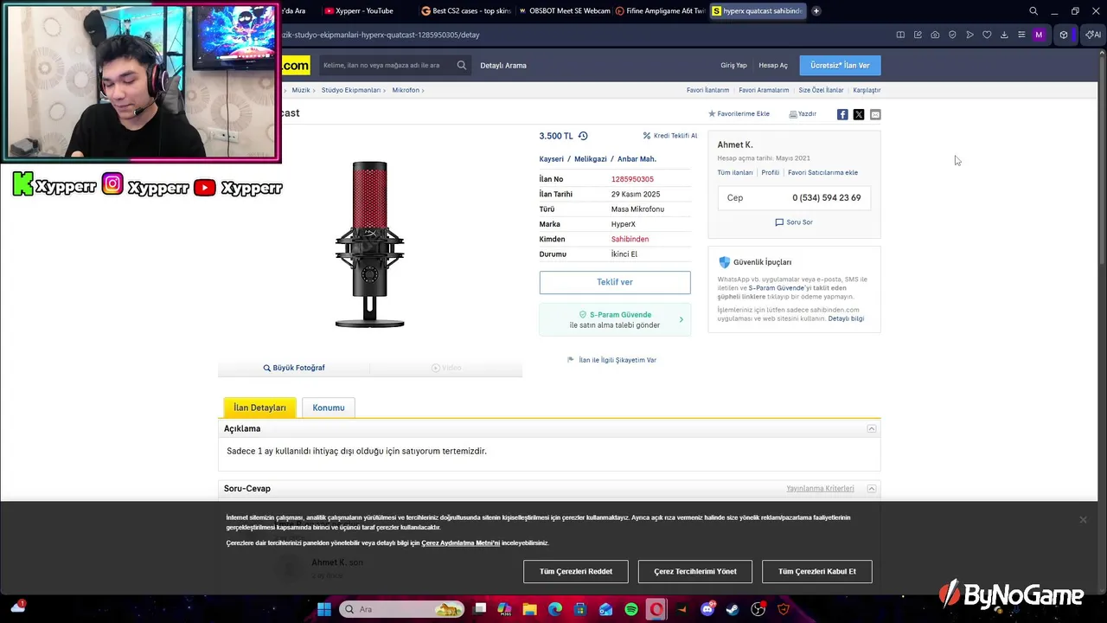Open Tüm ilanları of seller
The image size is (1107, 623).
[x=735, y=172]
